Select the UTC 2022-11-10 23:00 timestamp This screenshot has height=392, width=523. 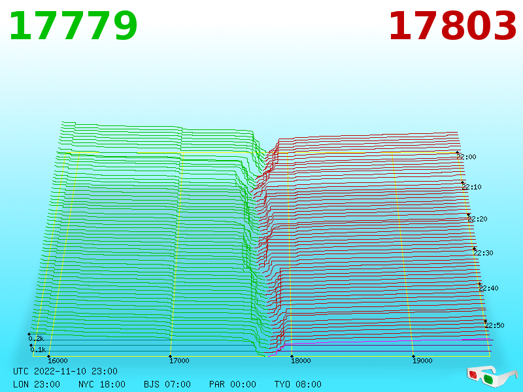pyautogui.click(x=65, y=371)
